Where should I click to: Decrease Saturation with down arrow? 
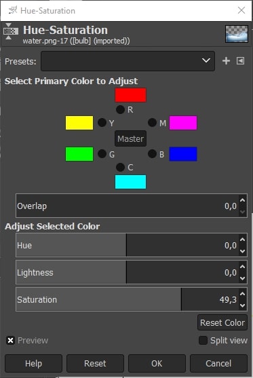pos(242,305)
